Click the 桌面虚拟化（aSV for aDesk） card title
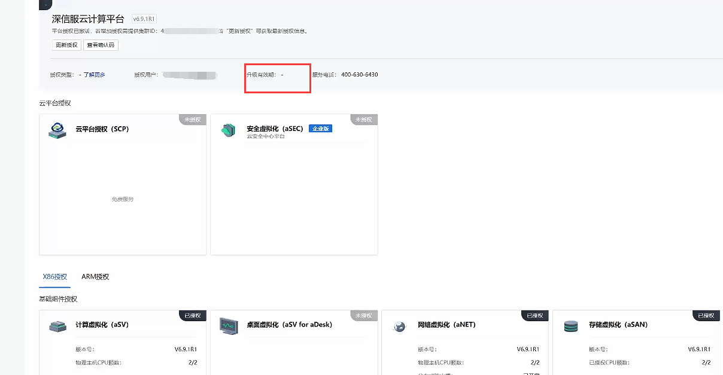 tap(290, 325)
